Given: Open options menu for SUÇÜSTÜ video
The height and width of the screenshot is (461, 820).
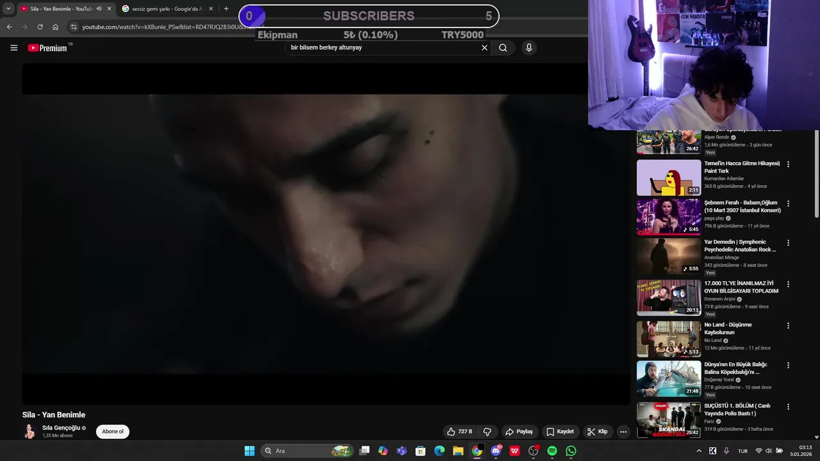Looking at the screenshot, I should (x=788, y=407).
